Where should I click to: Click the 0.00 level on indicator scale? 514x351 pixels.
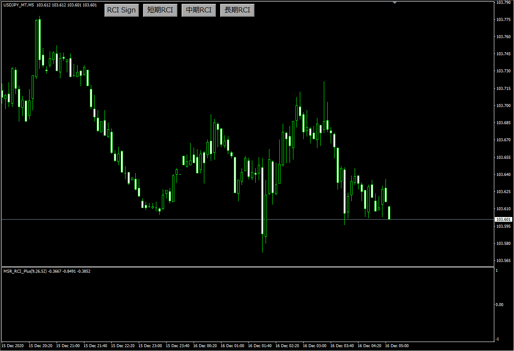pyautogui.click(x=499, y=305)
